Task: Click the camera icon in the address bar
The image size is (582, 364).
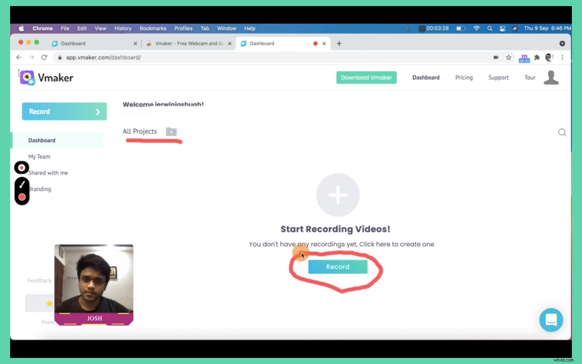Action: (x=496, y=57)
